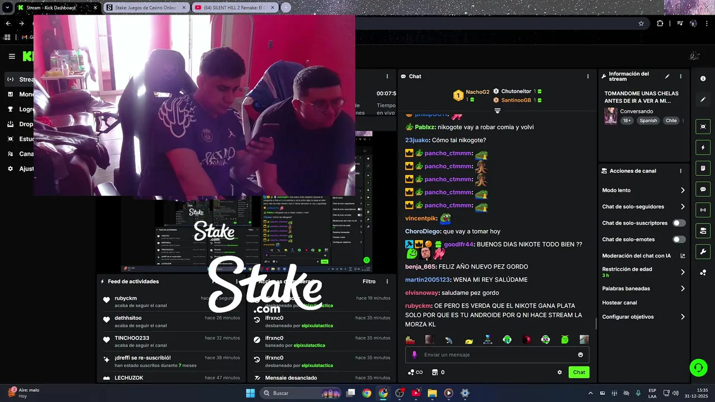Click the info circle icon in right toolbar
This screenshot has width=715, height=402.
pyautogui.click(x=703, y=79)
